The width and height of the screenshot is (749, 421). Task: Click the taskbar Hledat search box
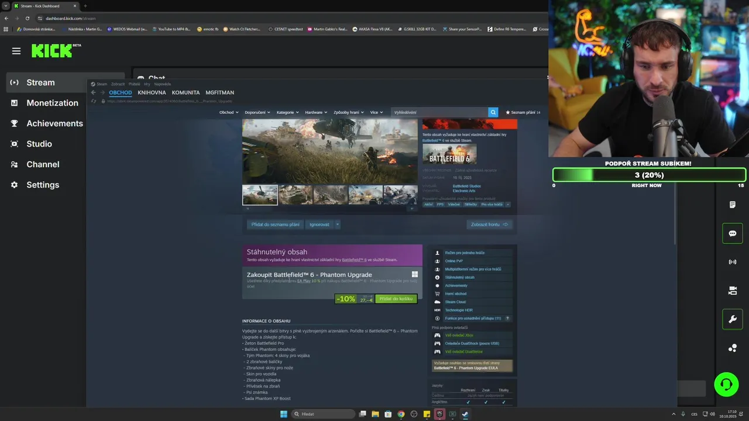(x=324, y=414)
